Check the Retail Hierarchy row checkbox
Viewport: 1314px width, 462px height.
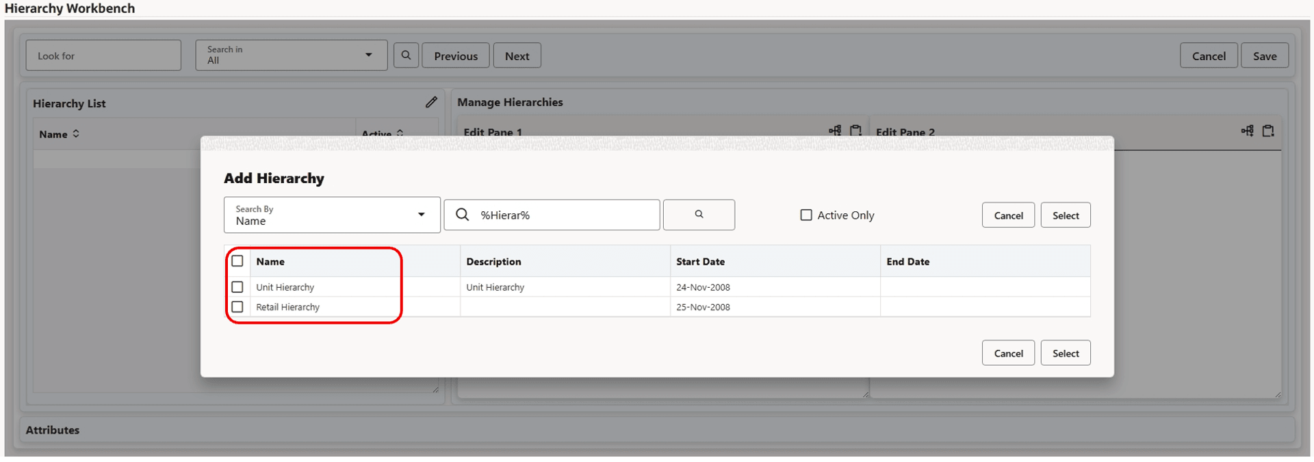pyautogui.click(x=237, y=307)
